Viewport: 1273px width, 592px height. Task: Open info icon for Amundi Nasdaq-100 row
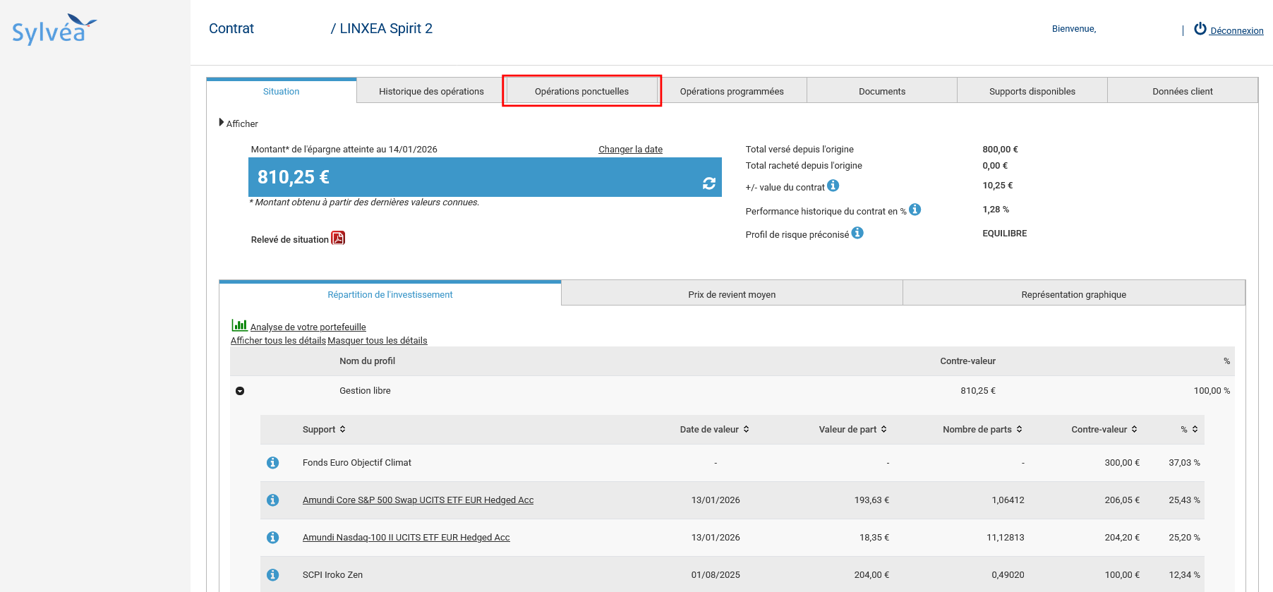point(272,538)
